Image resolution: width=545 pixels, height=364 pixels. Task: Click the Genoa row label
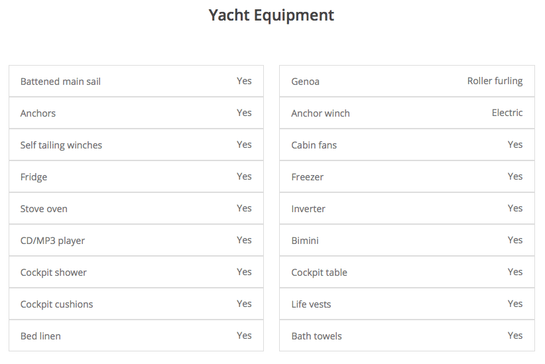[305, 82]
